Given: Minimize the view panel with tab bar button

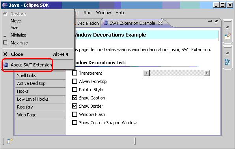Looking at the screenshot, I should 210,21.
